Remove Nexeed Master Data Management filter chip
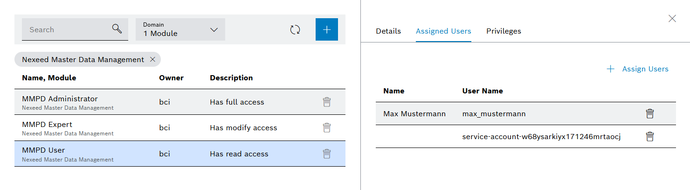 pos(152,59)
